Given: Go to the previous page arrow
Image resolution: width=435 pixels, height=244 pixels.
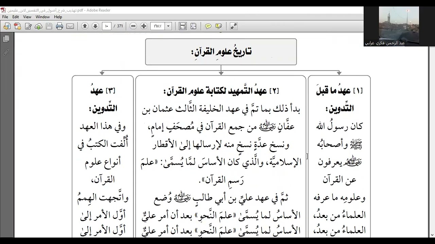Looking at the screenshot, I should point(85,26).
